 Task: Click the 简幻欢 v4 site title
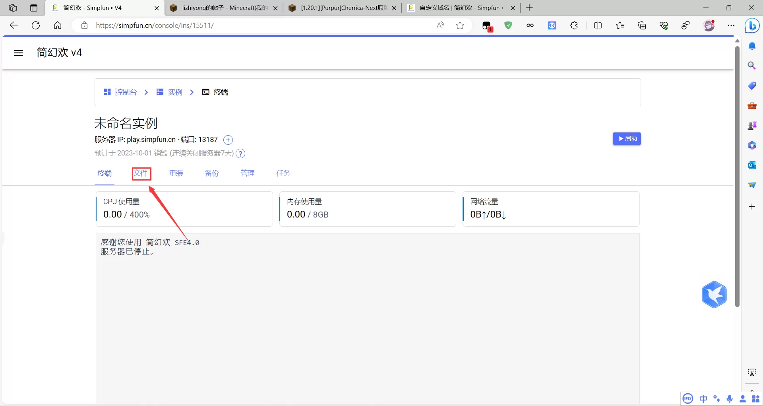coord(59,52)
